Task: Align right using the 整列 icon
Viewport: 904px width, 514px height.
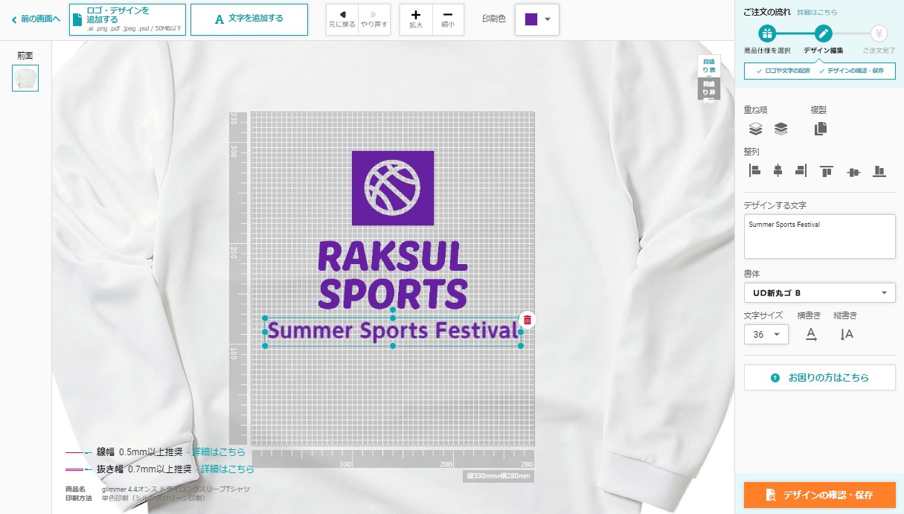Action: tap(801, 170)
